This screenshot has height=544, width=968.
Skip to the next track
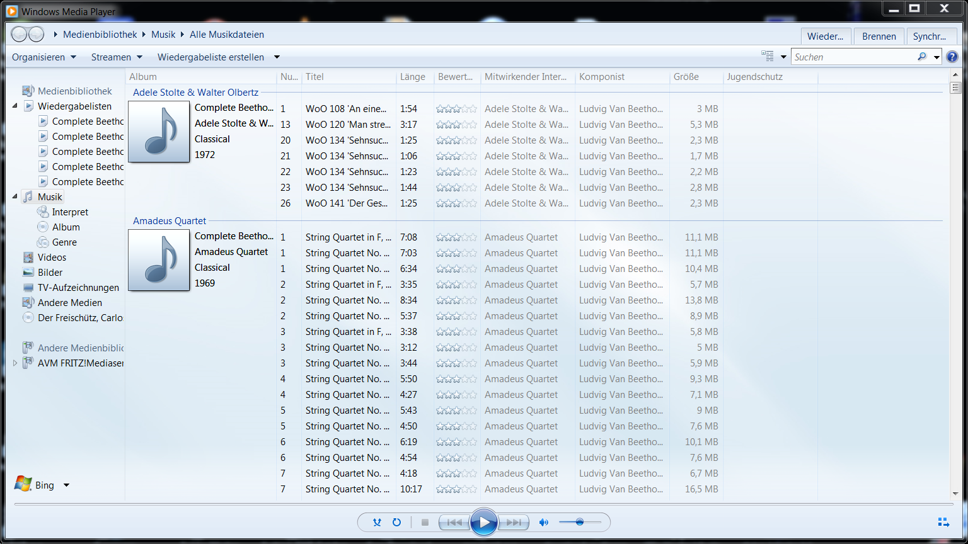click(514, 522)
